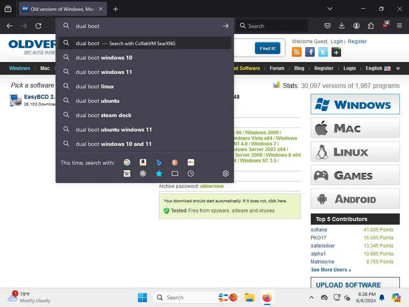Click the go arrow in address bar
This screenshot has height=307, width=409.
pos(226,26)
